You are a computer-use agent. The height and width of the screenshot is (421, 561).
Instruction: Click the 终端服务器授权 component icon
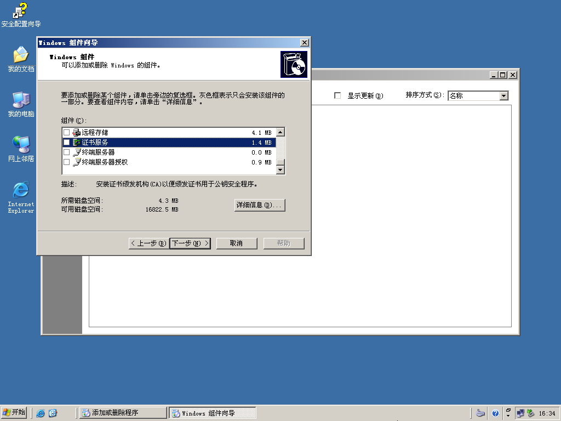coord(77,162)
